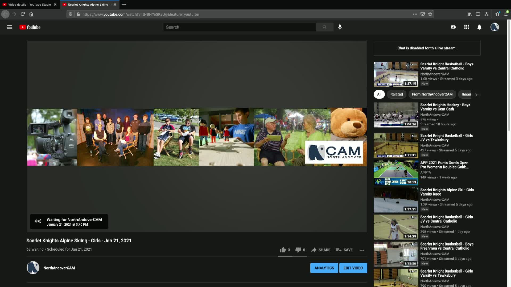The width and height of the screenshot is (511, 287).
Task: Save page to Pocket
Action: [x=423, y=14]
